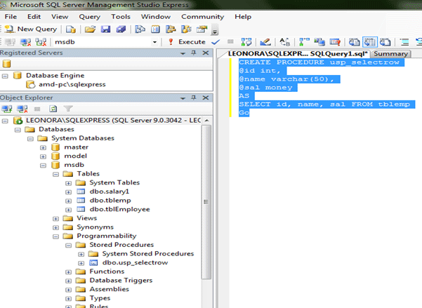Click the Comment out selected lines icon
Viewport: 422px width, 308px height.
404,42
